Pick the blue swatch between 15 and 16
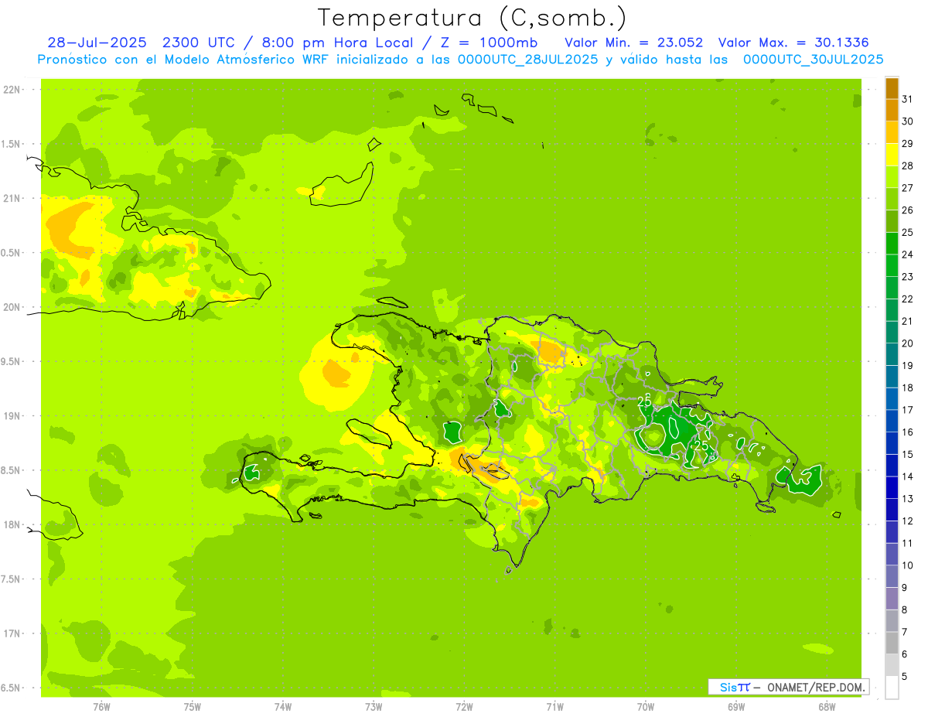This screenshot has height=717, width=928. coord(892,443)
